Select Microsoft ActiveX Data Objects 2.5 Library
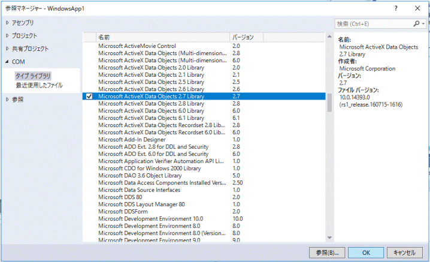Image resolution: width=430 pixels, height=262 pixels. tap(204, 82)
